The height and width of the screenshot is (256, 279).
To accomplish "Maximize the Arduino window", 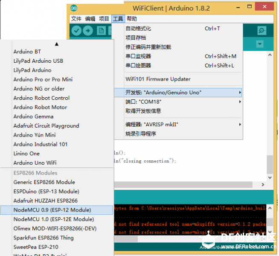I will click(250, 7).
